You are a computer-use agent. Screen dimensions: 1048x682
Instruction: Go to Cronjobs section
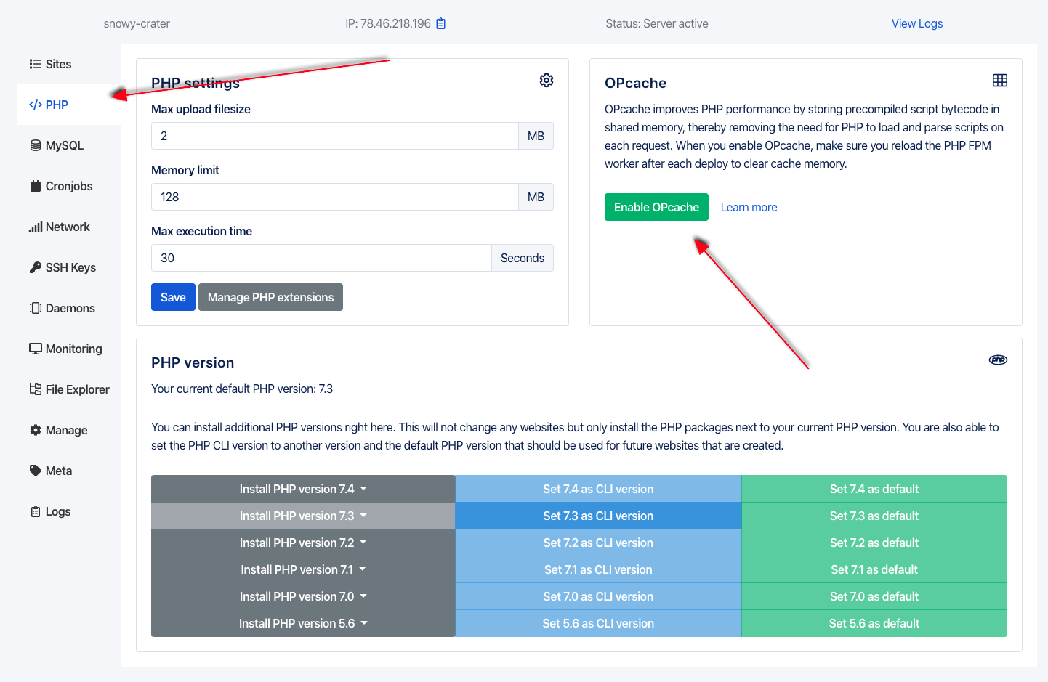[69, 186]
